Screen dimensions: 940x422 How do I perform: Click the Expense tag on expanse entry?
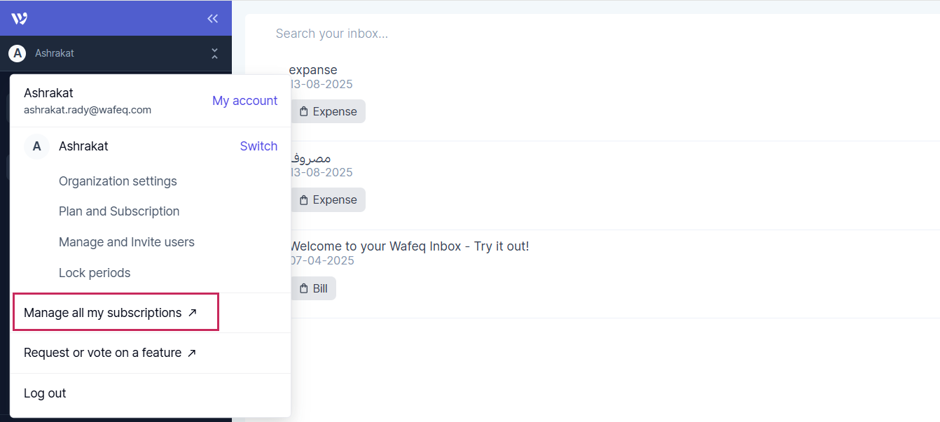[x=328, y=111]
